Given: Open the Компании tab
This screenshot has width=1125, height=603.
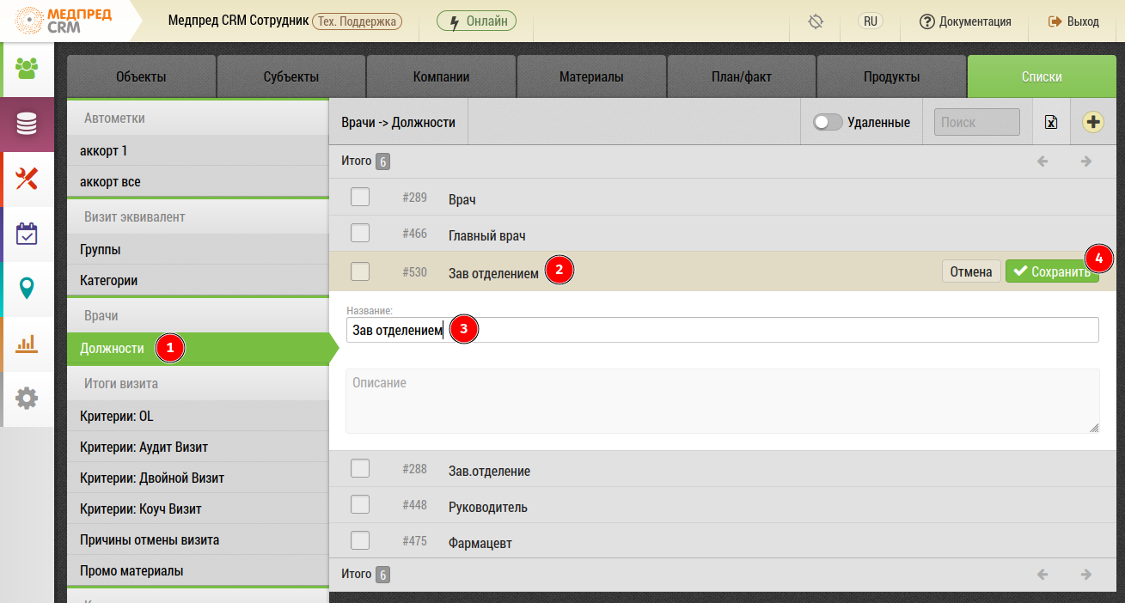Looking at the screenshot, I should 441,76.
